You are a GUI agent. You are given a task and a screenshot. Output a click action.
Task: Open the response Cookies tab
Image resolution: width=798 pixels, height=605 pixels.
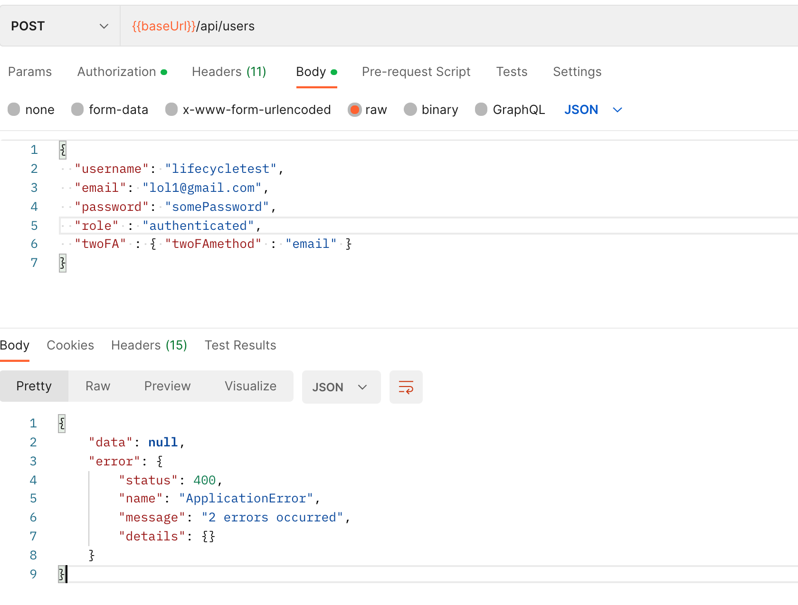coord(70,345)
